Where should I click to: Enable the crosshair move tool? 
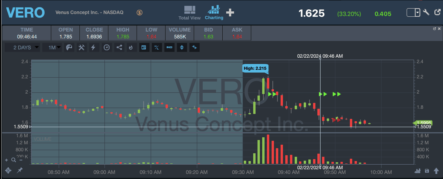coord(9,170)
